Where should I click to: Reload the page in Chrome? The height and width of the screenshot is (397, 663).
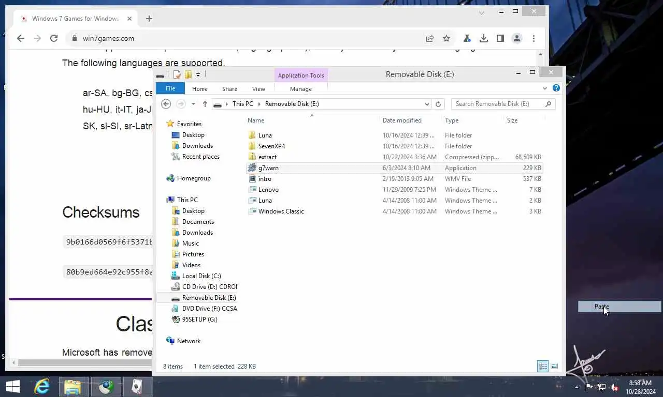(x=53, y=38)
